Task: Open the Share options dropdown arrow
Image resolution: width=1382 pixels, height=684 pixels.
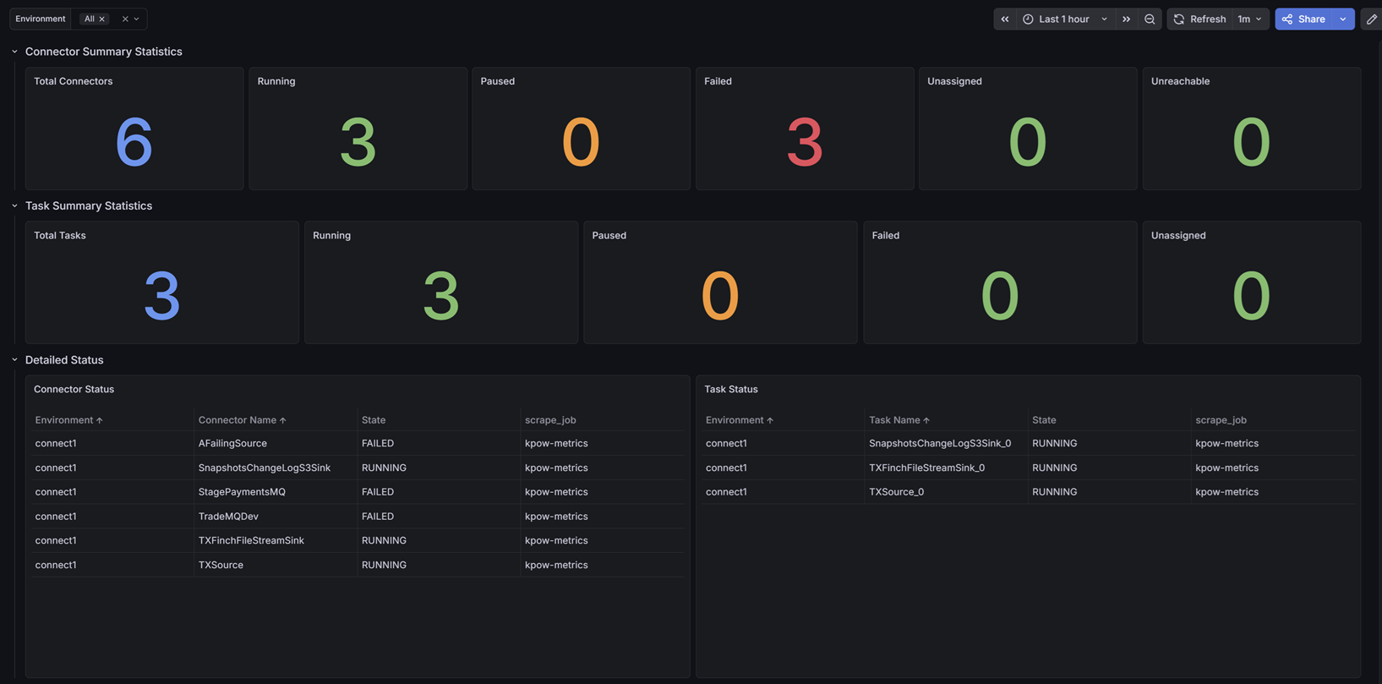Action: [1343, 19]
